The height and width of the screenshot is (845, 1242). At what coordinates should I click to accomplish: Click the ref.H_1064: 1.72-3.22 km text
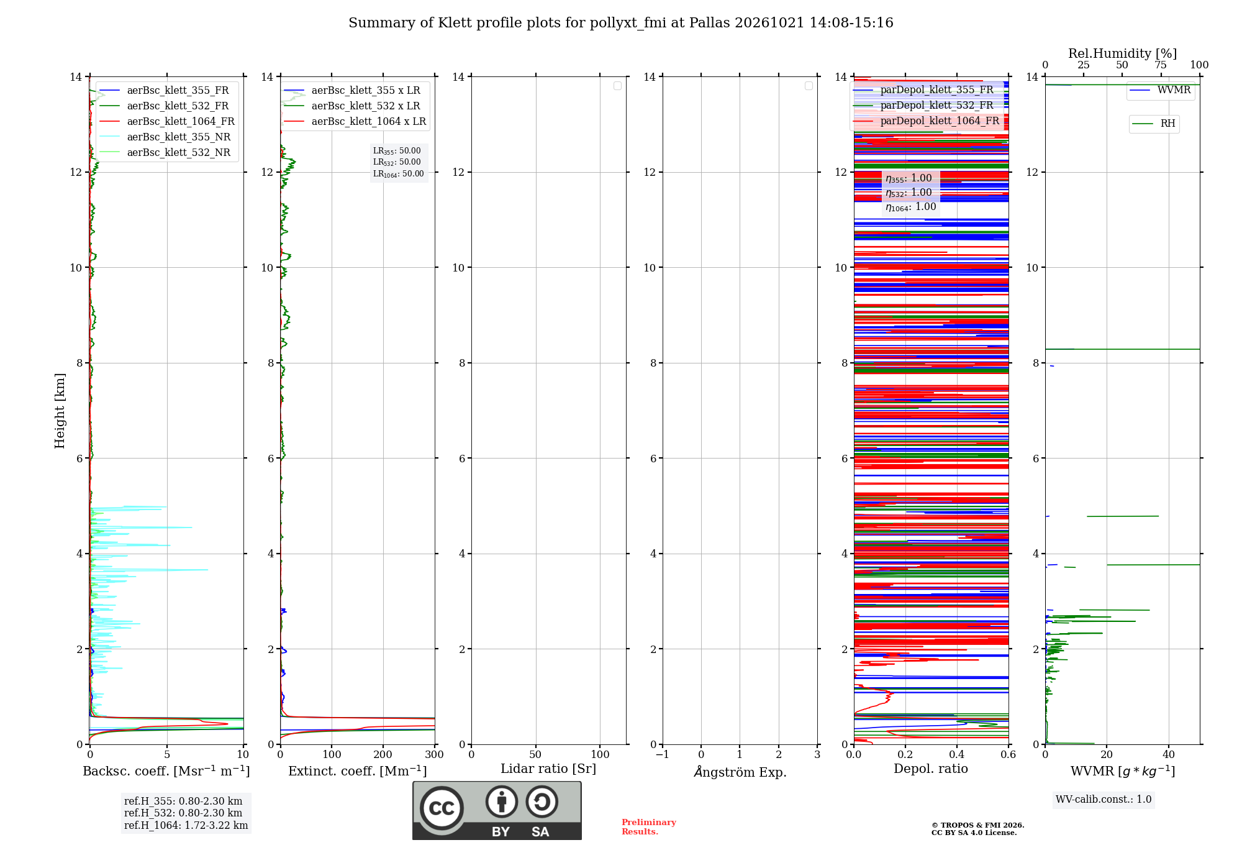(186, 826)
